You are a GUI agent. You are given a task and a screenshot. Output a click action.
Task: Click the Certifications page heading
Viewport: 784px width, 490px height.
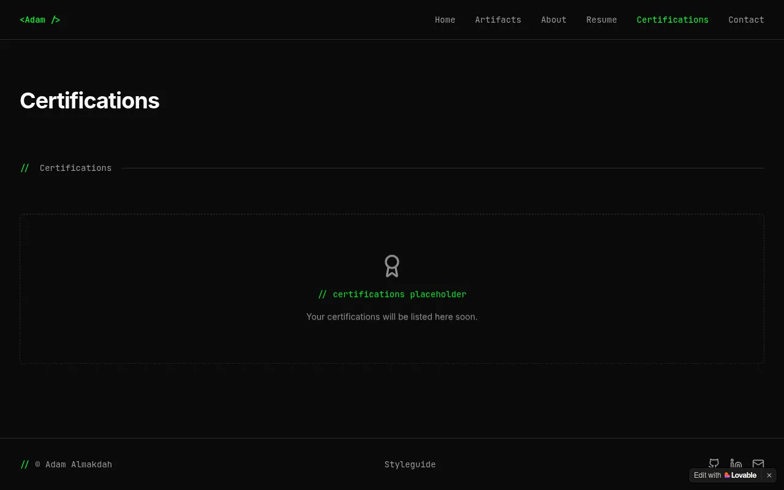[x=89, y=100]
